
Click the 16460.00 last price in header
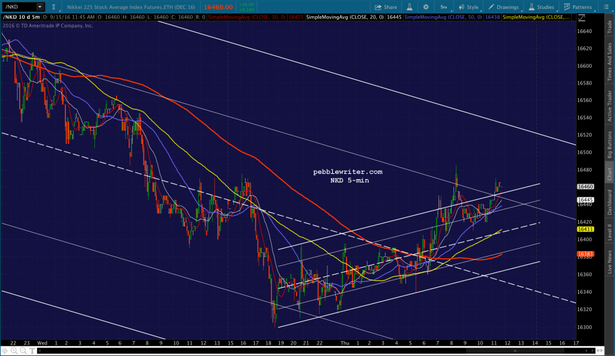(218, 7)
